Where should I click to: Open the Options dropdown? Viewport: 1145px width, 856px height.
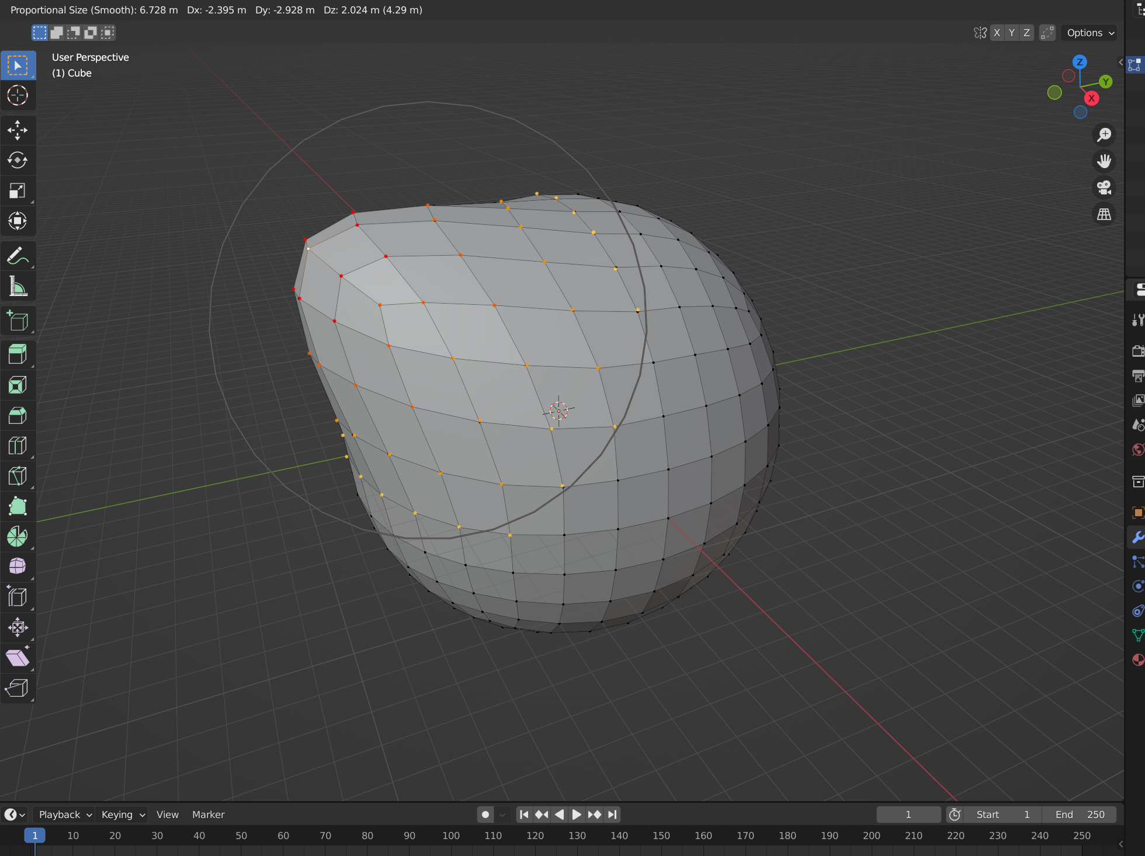[1090, 33]
